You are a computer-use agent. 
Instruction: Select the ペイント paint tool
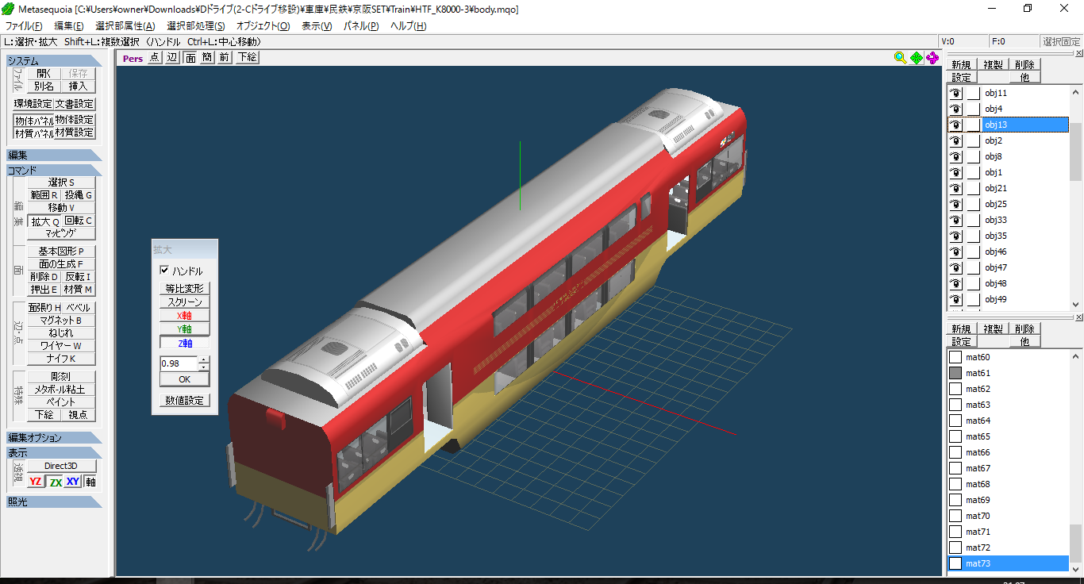coord(61,402)
